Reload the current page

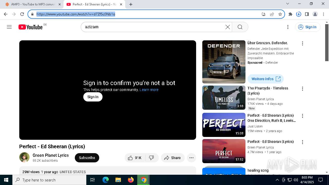(x=22, y=14)
